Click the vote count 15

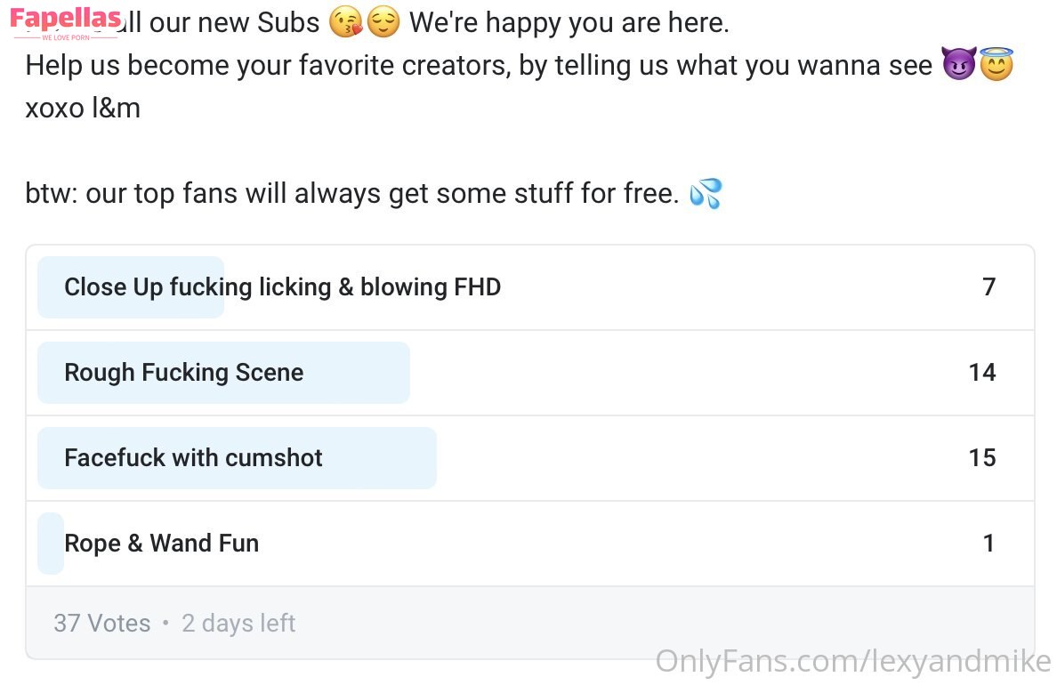pos(982,458)
